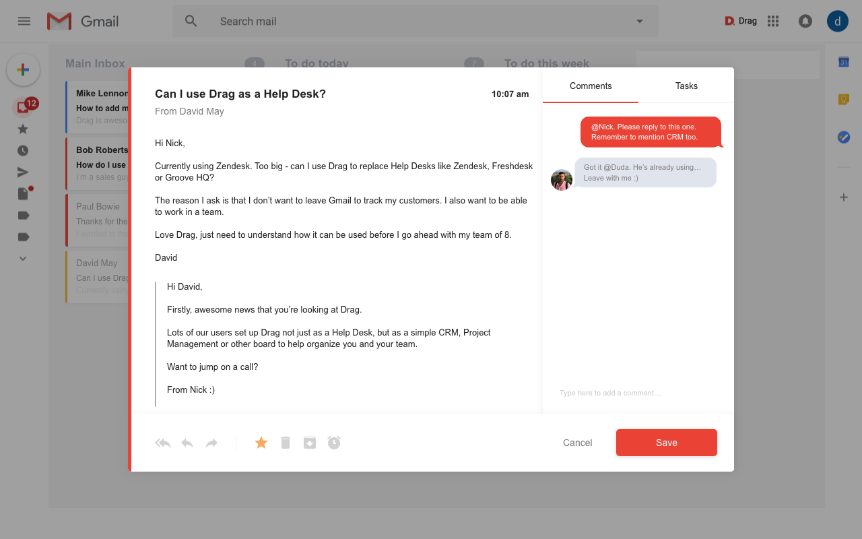The width and height of the screenshot is (862, 539).
Task: Open Google Keep lightbulb icon
Action: (x=843, y=100)
